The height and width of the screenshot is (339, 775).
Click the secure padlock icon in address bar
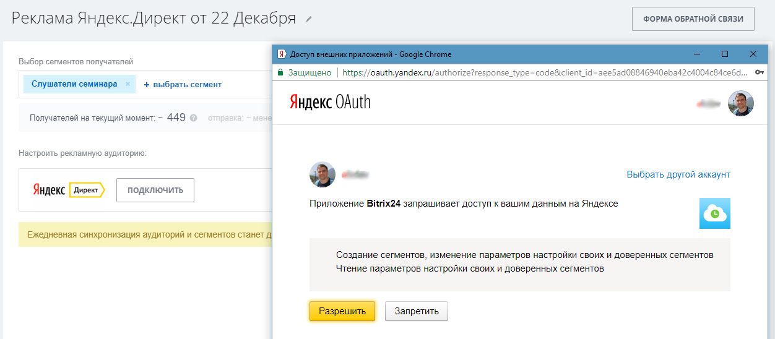coord(280,72)
